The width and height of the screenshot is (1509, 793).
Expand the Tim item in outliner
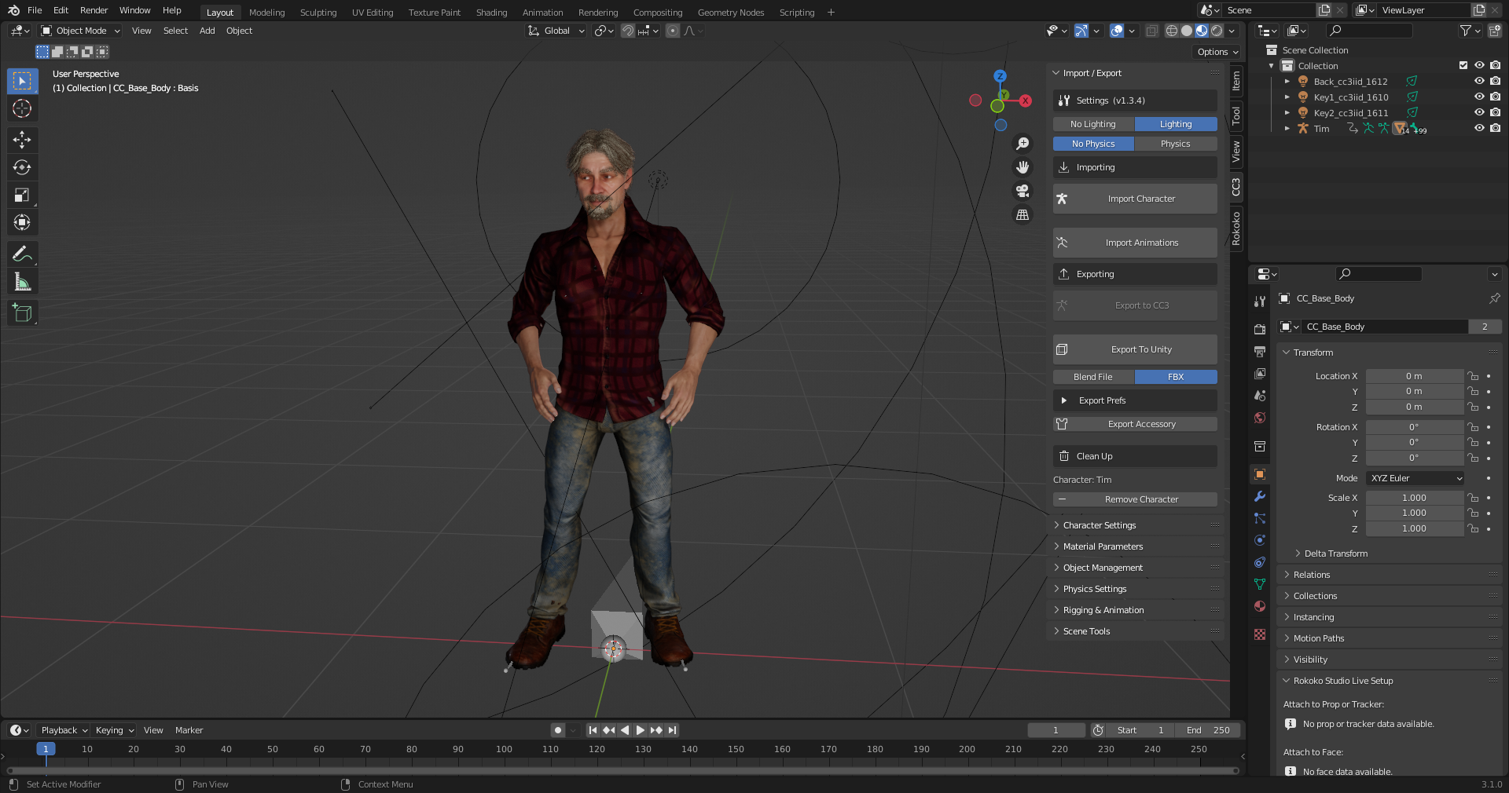click(x=1287, y=128)
